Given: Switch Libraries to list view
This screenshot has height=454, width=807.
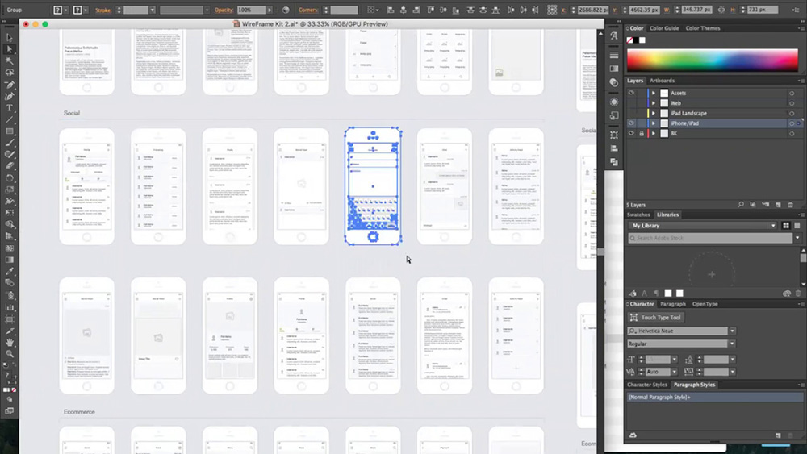Looking at the screenshot, I should pos(797,225).
